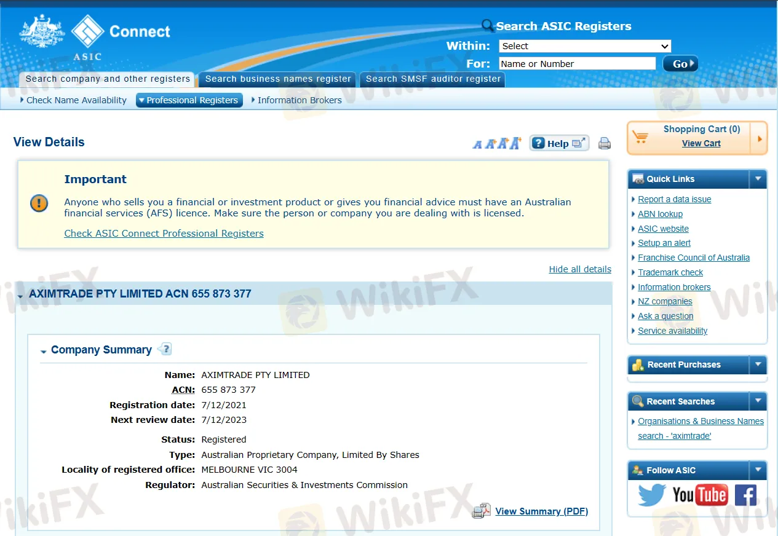Click the printer icon

[605, 143]
